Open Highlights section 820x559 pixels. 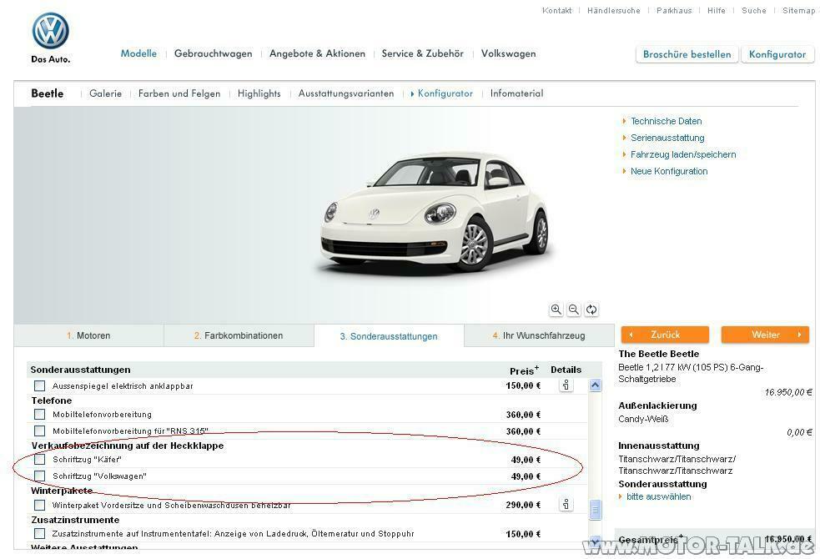[x=259, y=93]
